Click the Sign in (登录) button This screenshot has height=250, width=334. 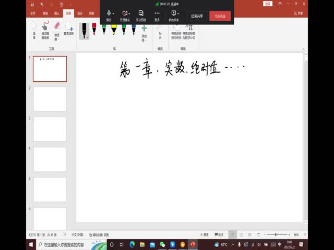[268, 4]
